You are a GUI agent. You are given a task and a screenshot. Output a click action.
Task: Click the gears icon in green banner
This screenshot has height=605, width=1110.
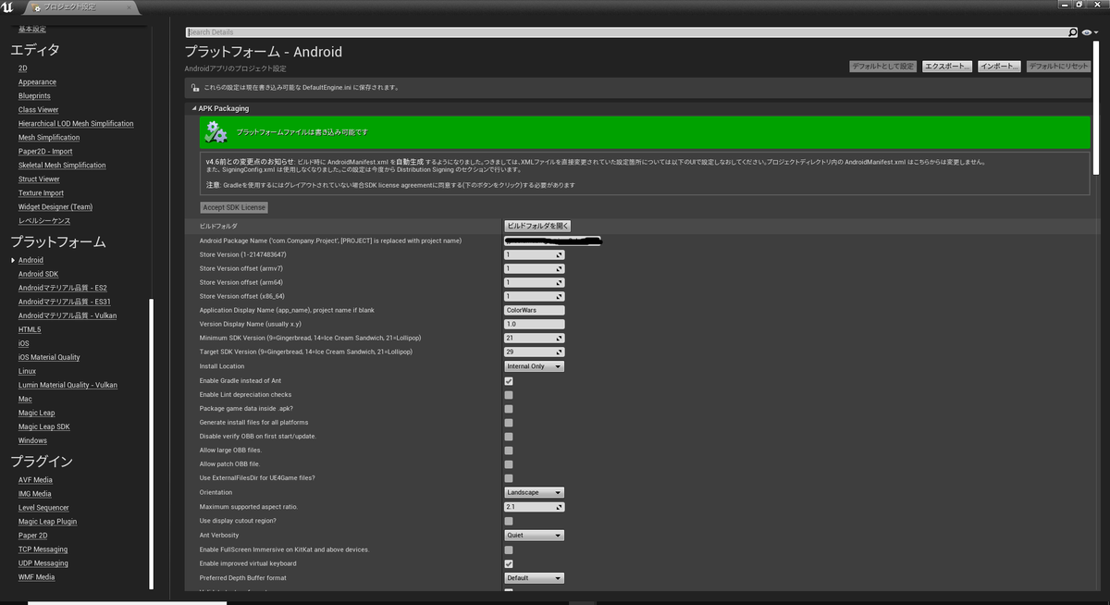pyautogui.click(x=216, y=132)
